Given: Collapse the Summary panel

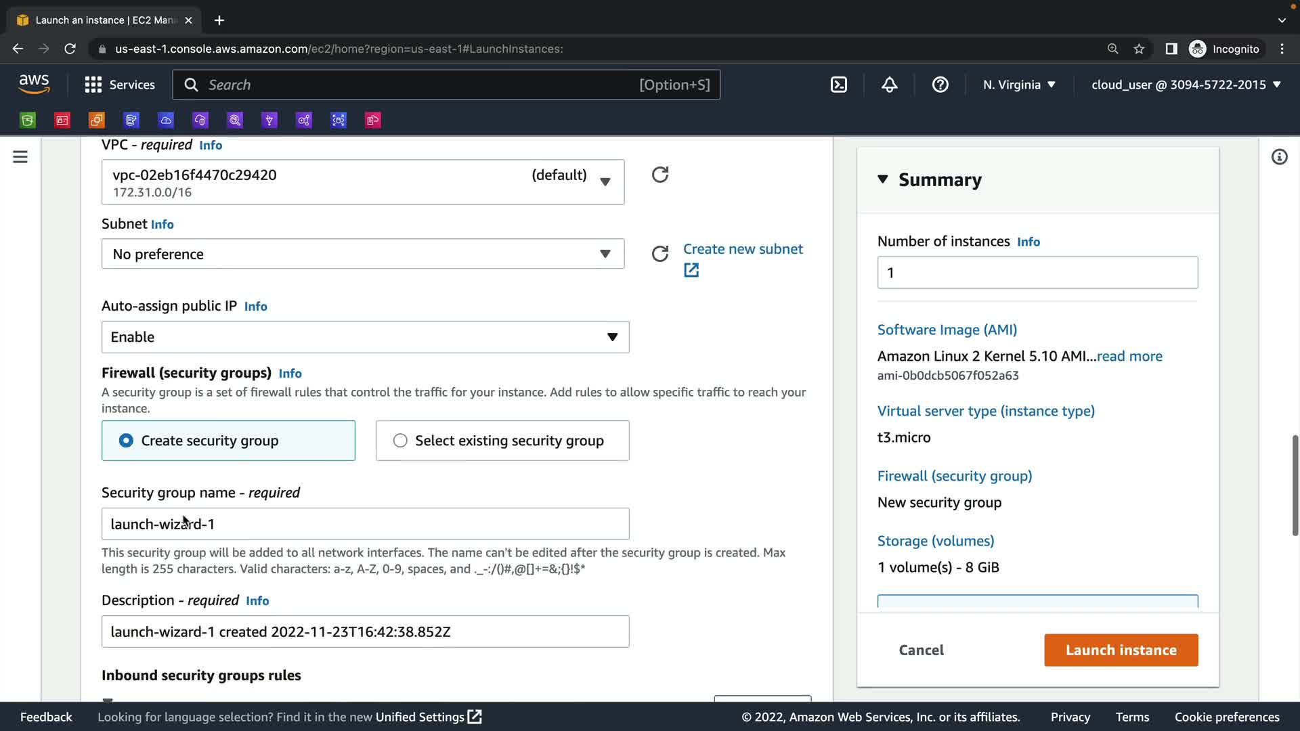Looking at the screenshot, I should coord(882,179).
